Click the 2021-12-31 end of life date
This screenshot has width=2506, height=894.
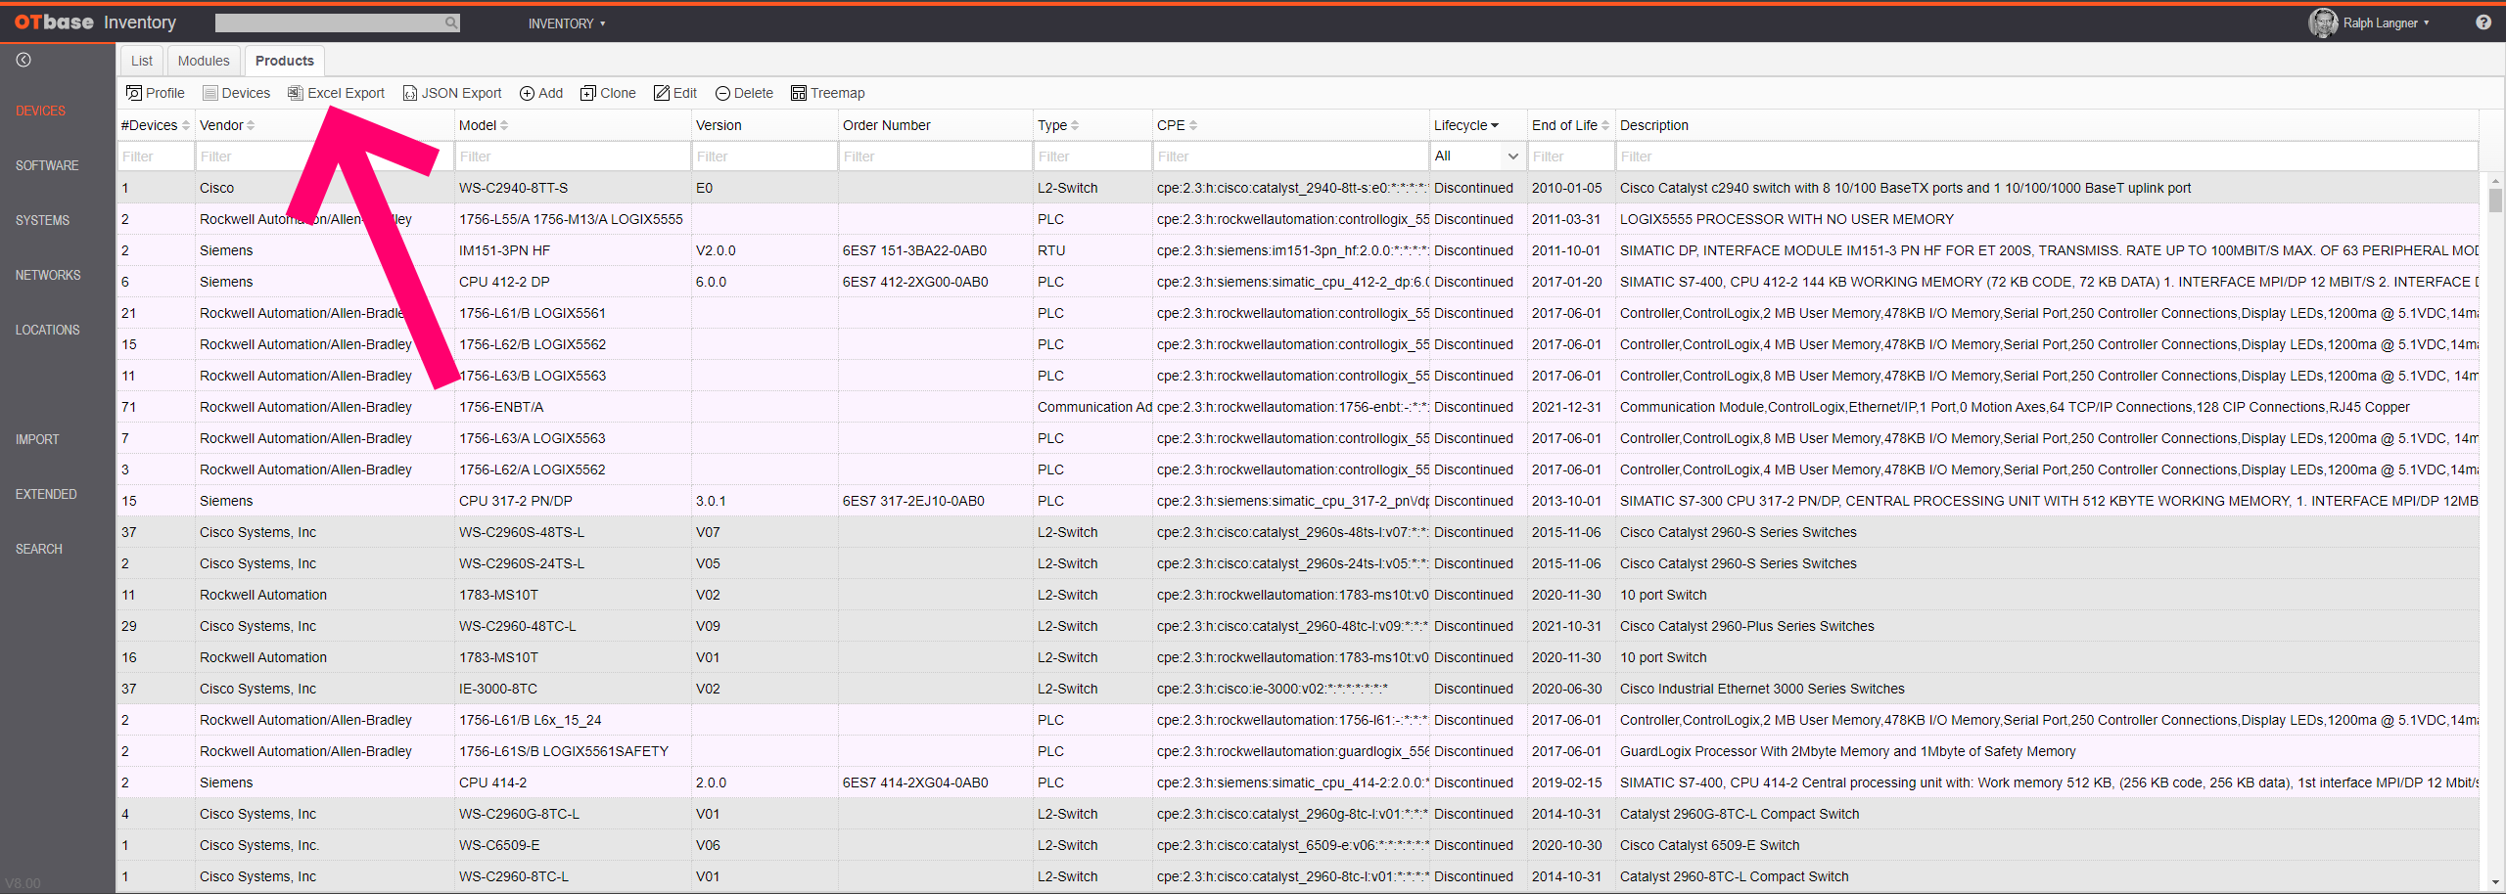(1566, 407)
